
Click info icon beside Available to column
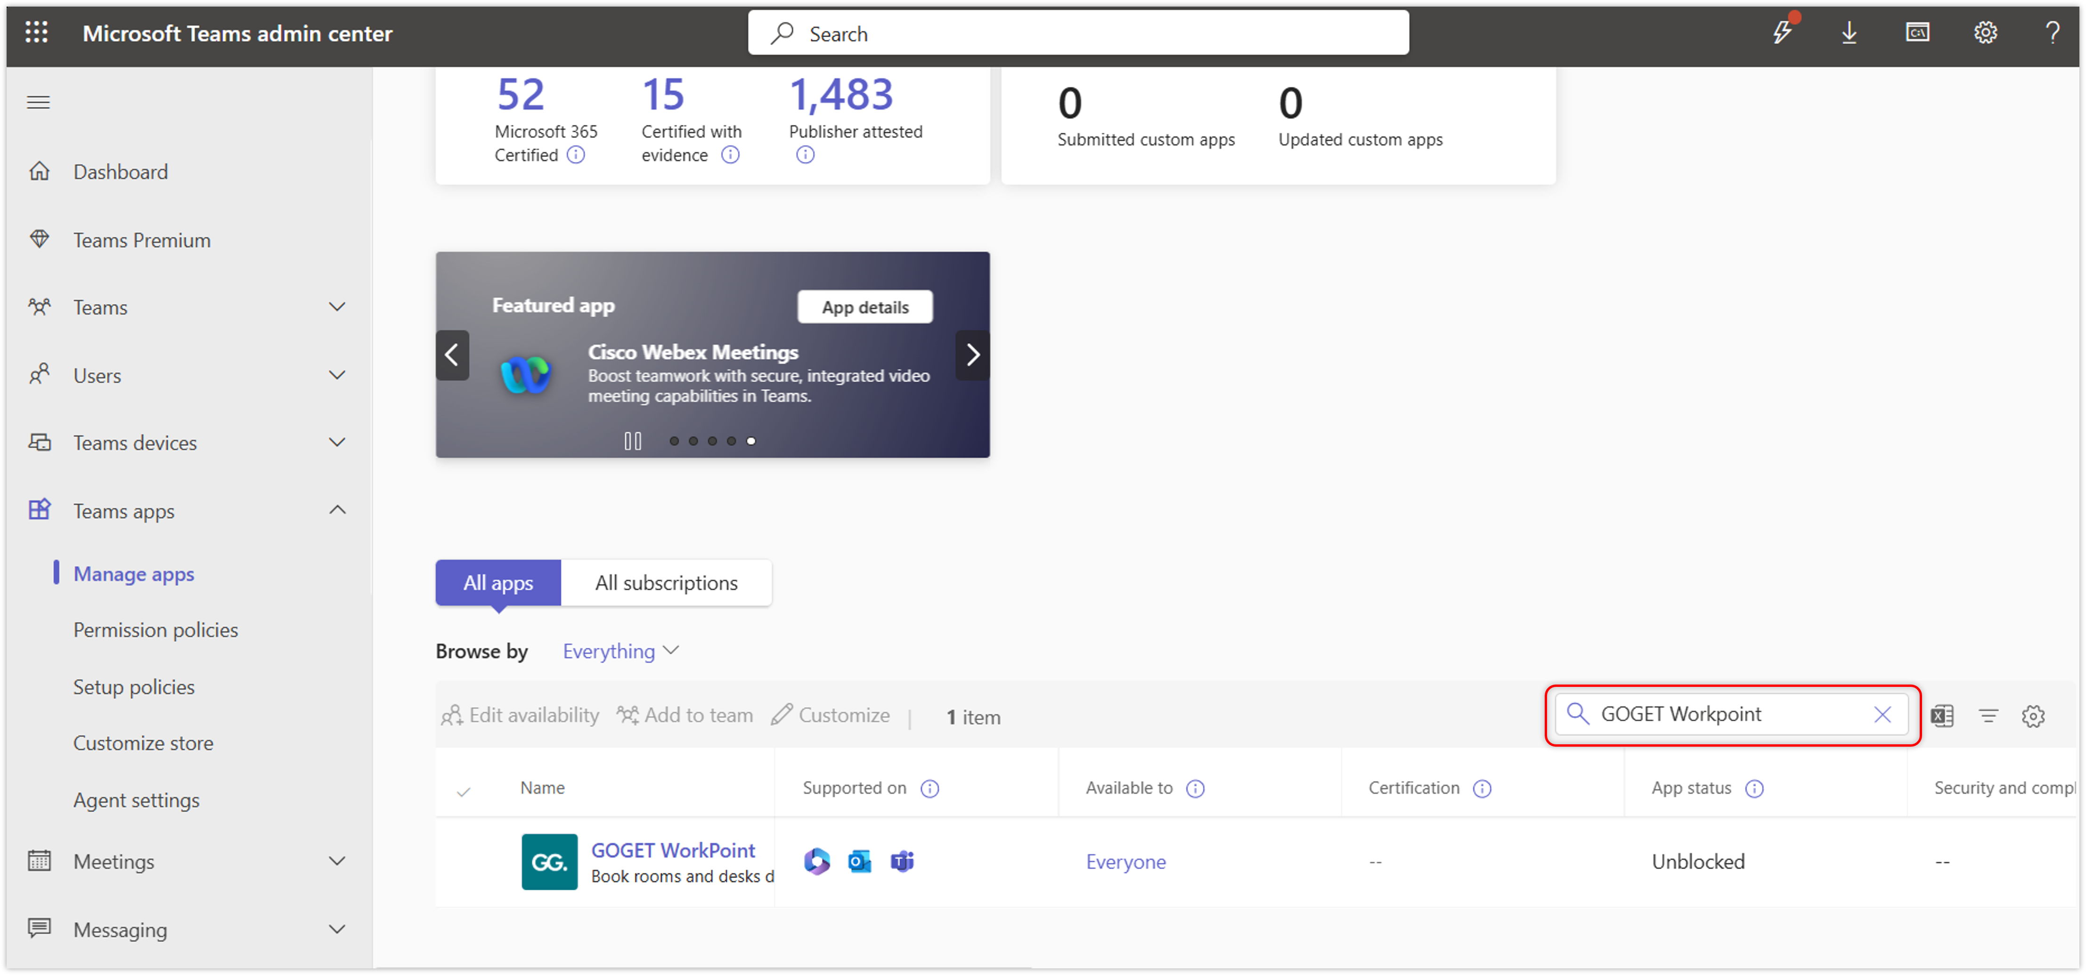tap(1195, 788)
